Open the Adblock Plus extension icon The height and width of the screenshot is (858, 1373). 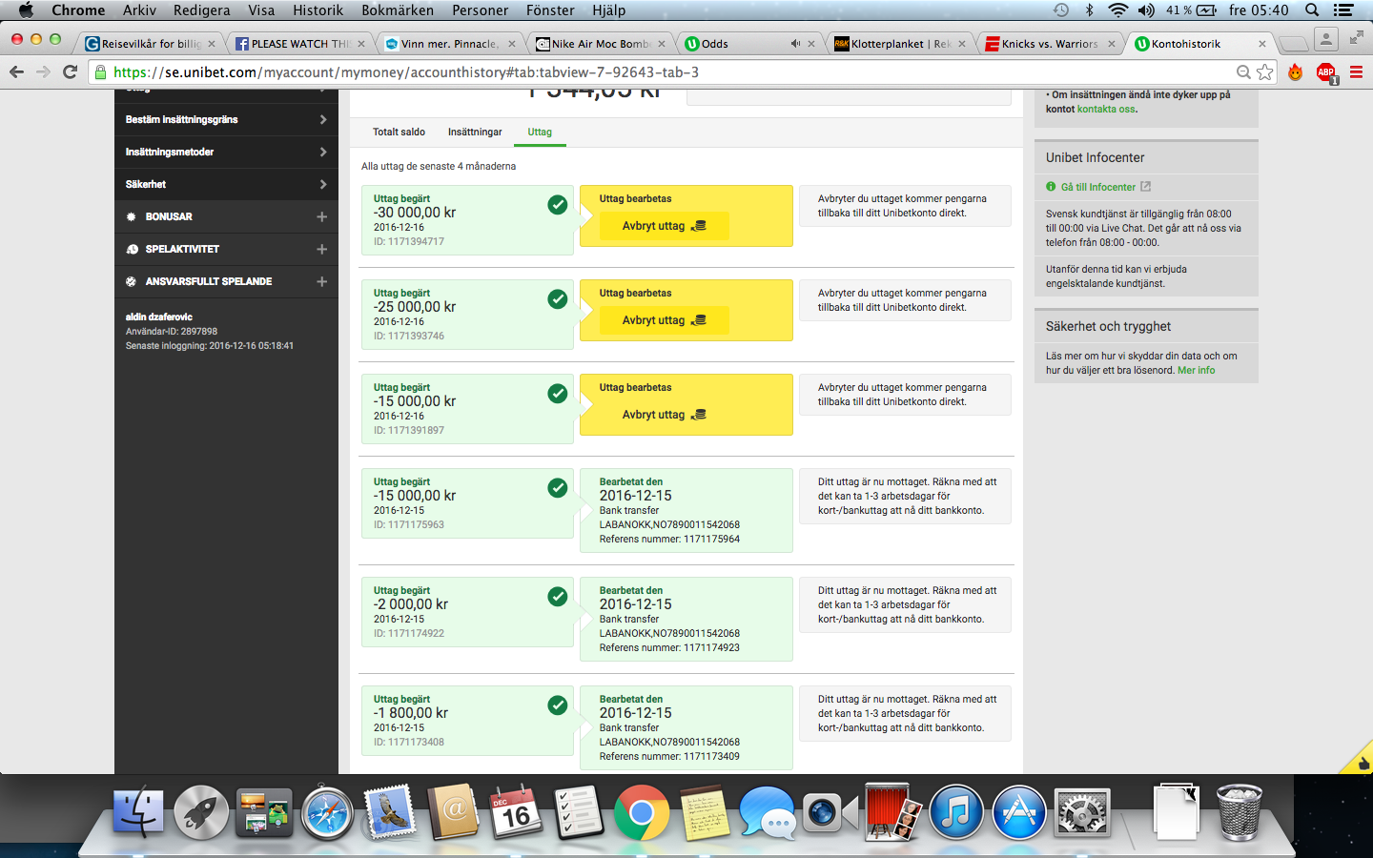pos(1325,72)
